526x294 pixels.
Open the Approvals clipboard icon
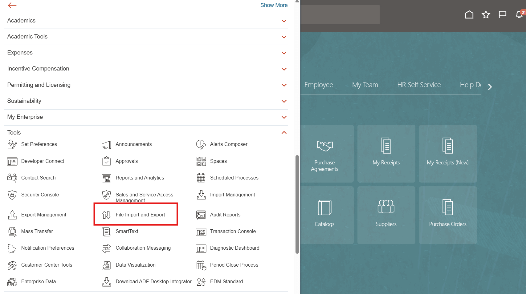click(x=106, y=161)
